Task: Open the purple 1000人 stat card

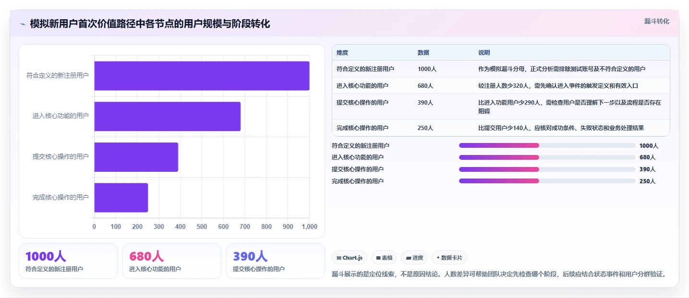Action: tap(68, 261)
